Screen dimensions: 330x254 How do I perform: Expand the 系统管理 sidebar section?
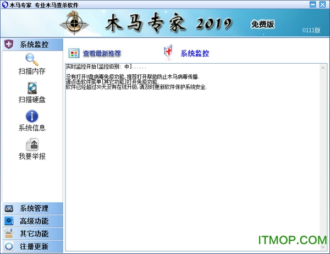[32, 208]
